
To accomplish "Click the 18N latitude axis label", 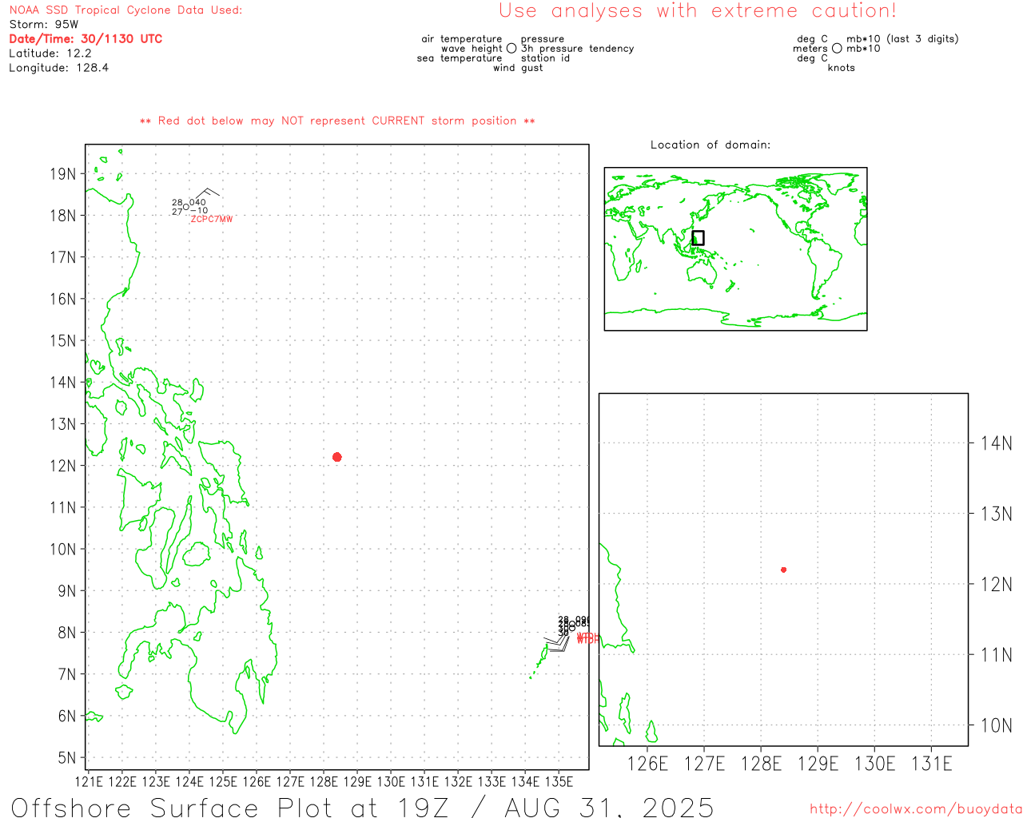I will coord(62,216).
